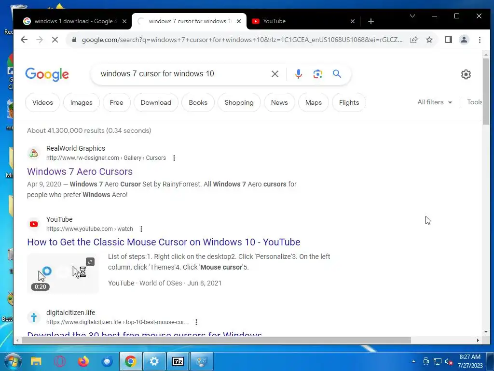
Task: Filter results by Images
Action: [81, 102]
